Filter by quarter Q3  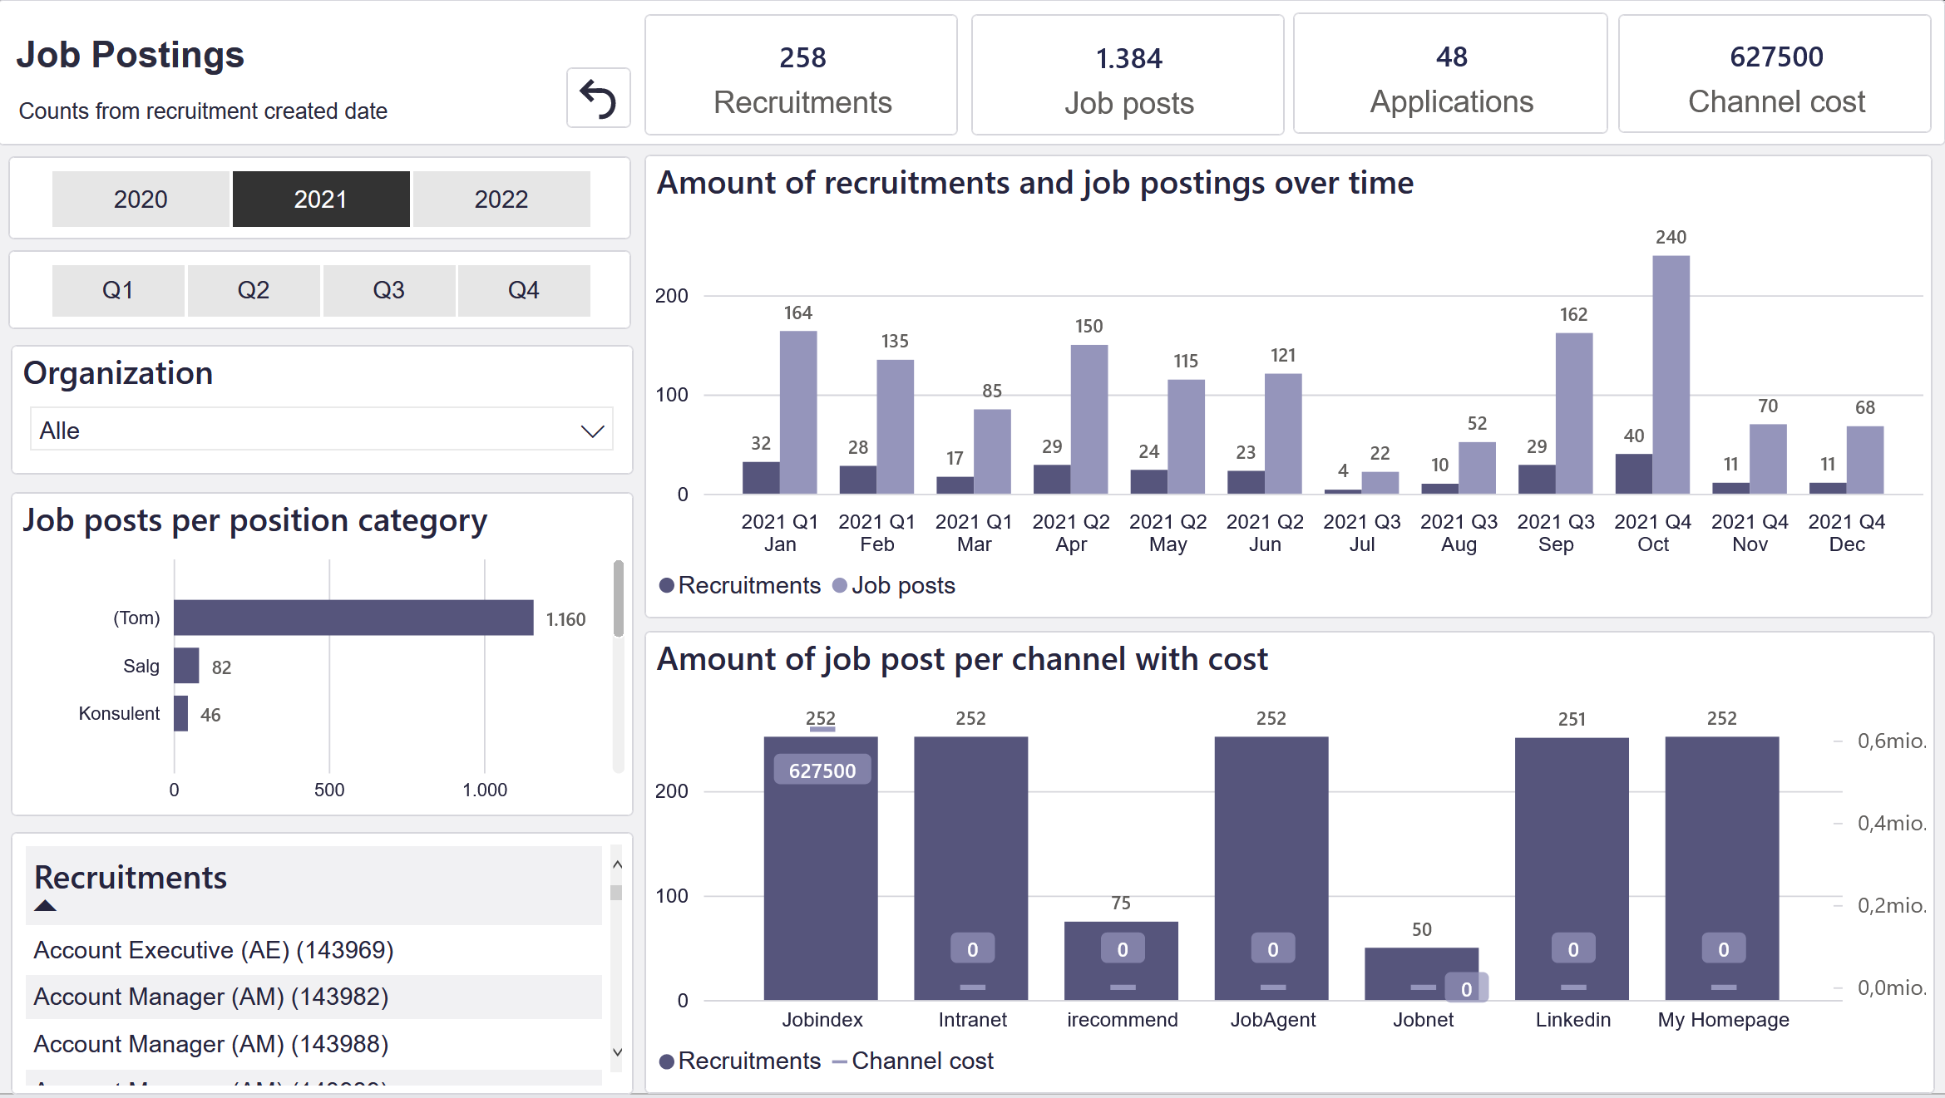click(x=388, y=290)
